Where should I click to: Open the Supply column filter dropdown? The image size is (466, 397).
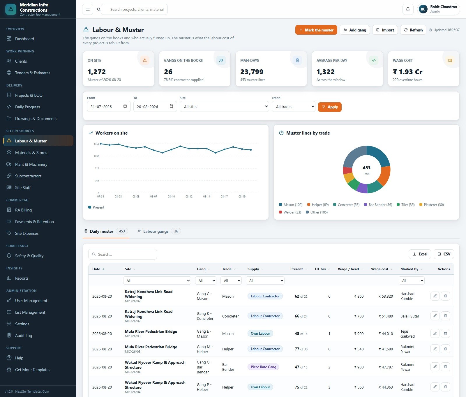[265, 280]
